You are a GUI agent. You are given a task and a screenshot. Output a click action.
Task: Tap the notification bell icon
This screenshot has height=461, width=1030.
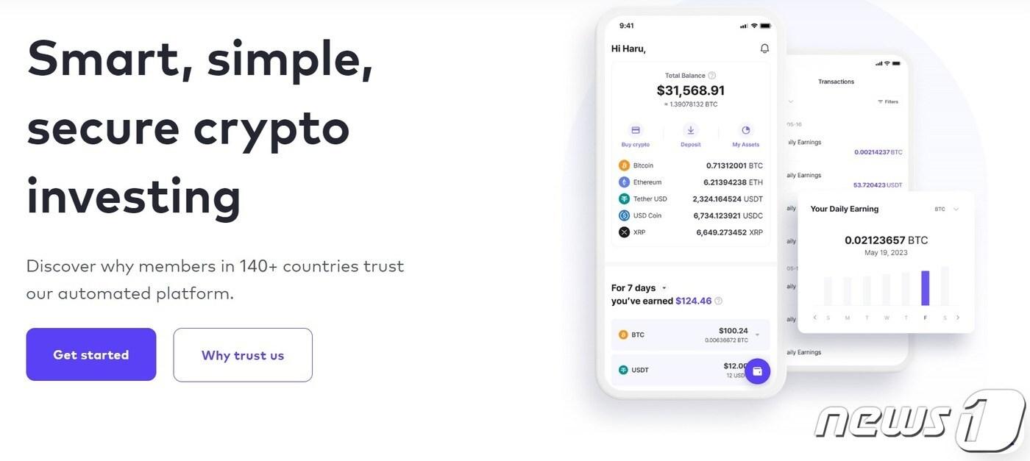point(764,49)
